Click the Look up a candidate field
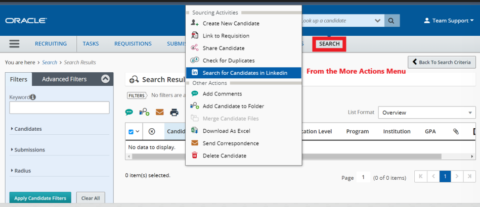 (338, 21)
